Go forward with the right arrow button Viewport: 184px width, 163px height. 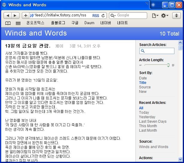point(15,16)
